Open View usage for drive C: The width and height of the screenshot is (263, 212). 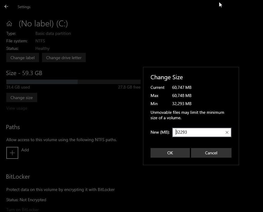click(16, 108)
